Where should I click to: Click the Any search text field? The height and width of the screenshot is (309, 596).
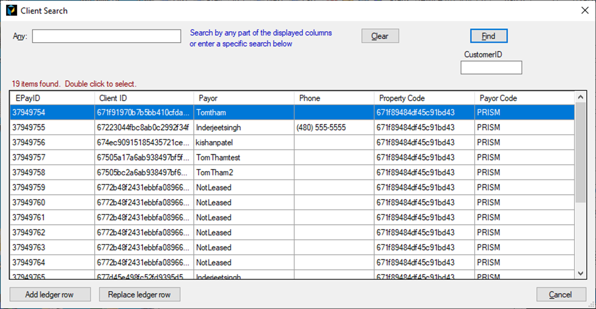(x=106, y=37)
